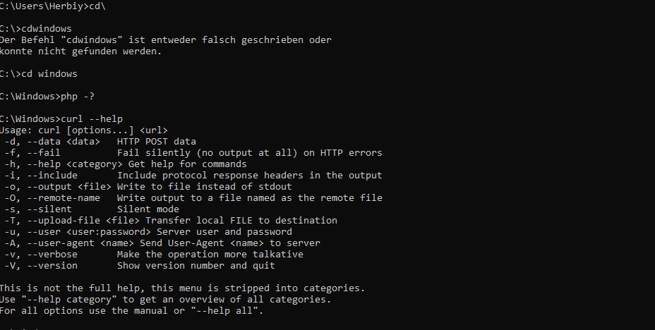Click the "konnte nicht gefunden werden" line
The height and width of the screenshot is (330, 655).
pyautogui.click(x=80, y=51)
